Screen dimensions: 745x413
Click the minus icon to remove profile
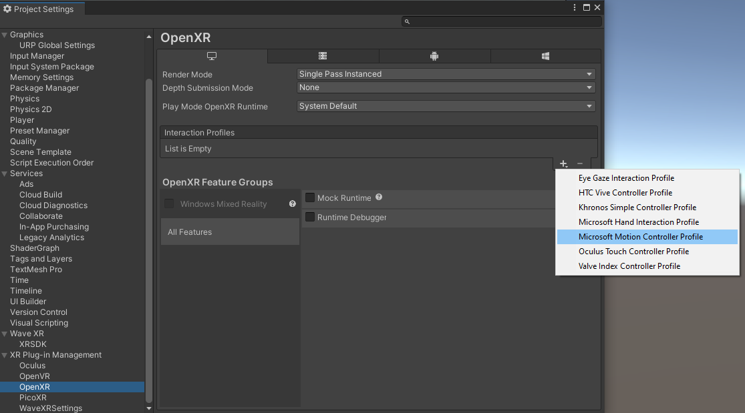580,163
